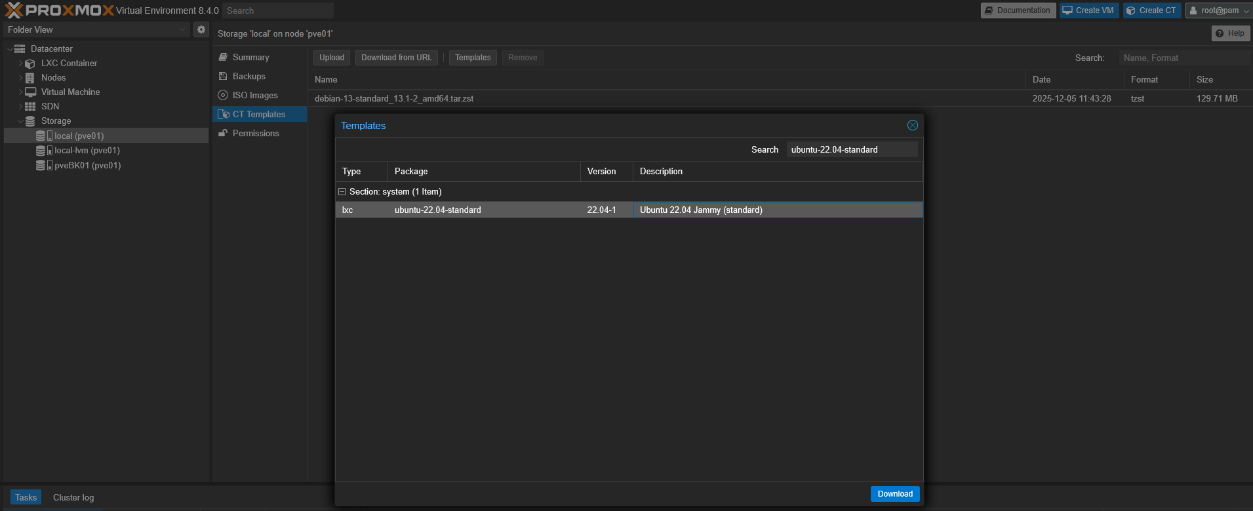Click the Proxmox logo in the header
The width and height of the screenshot is (1253, 511).
coord(60,10)
